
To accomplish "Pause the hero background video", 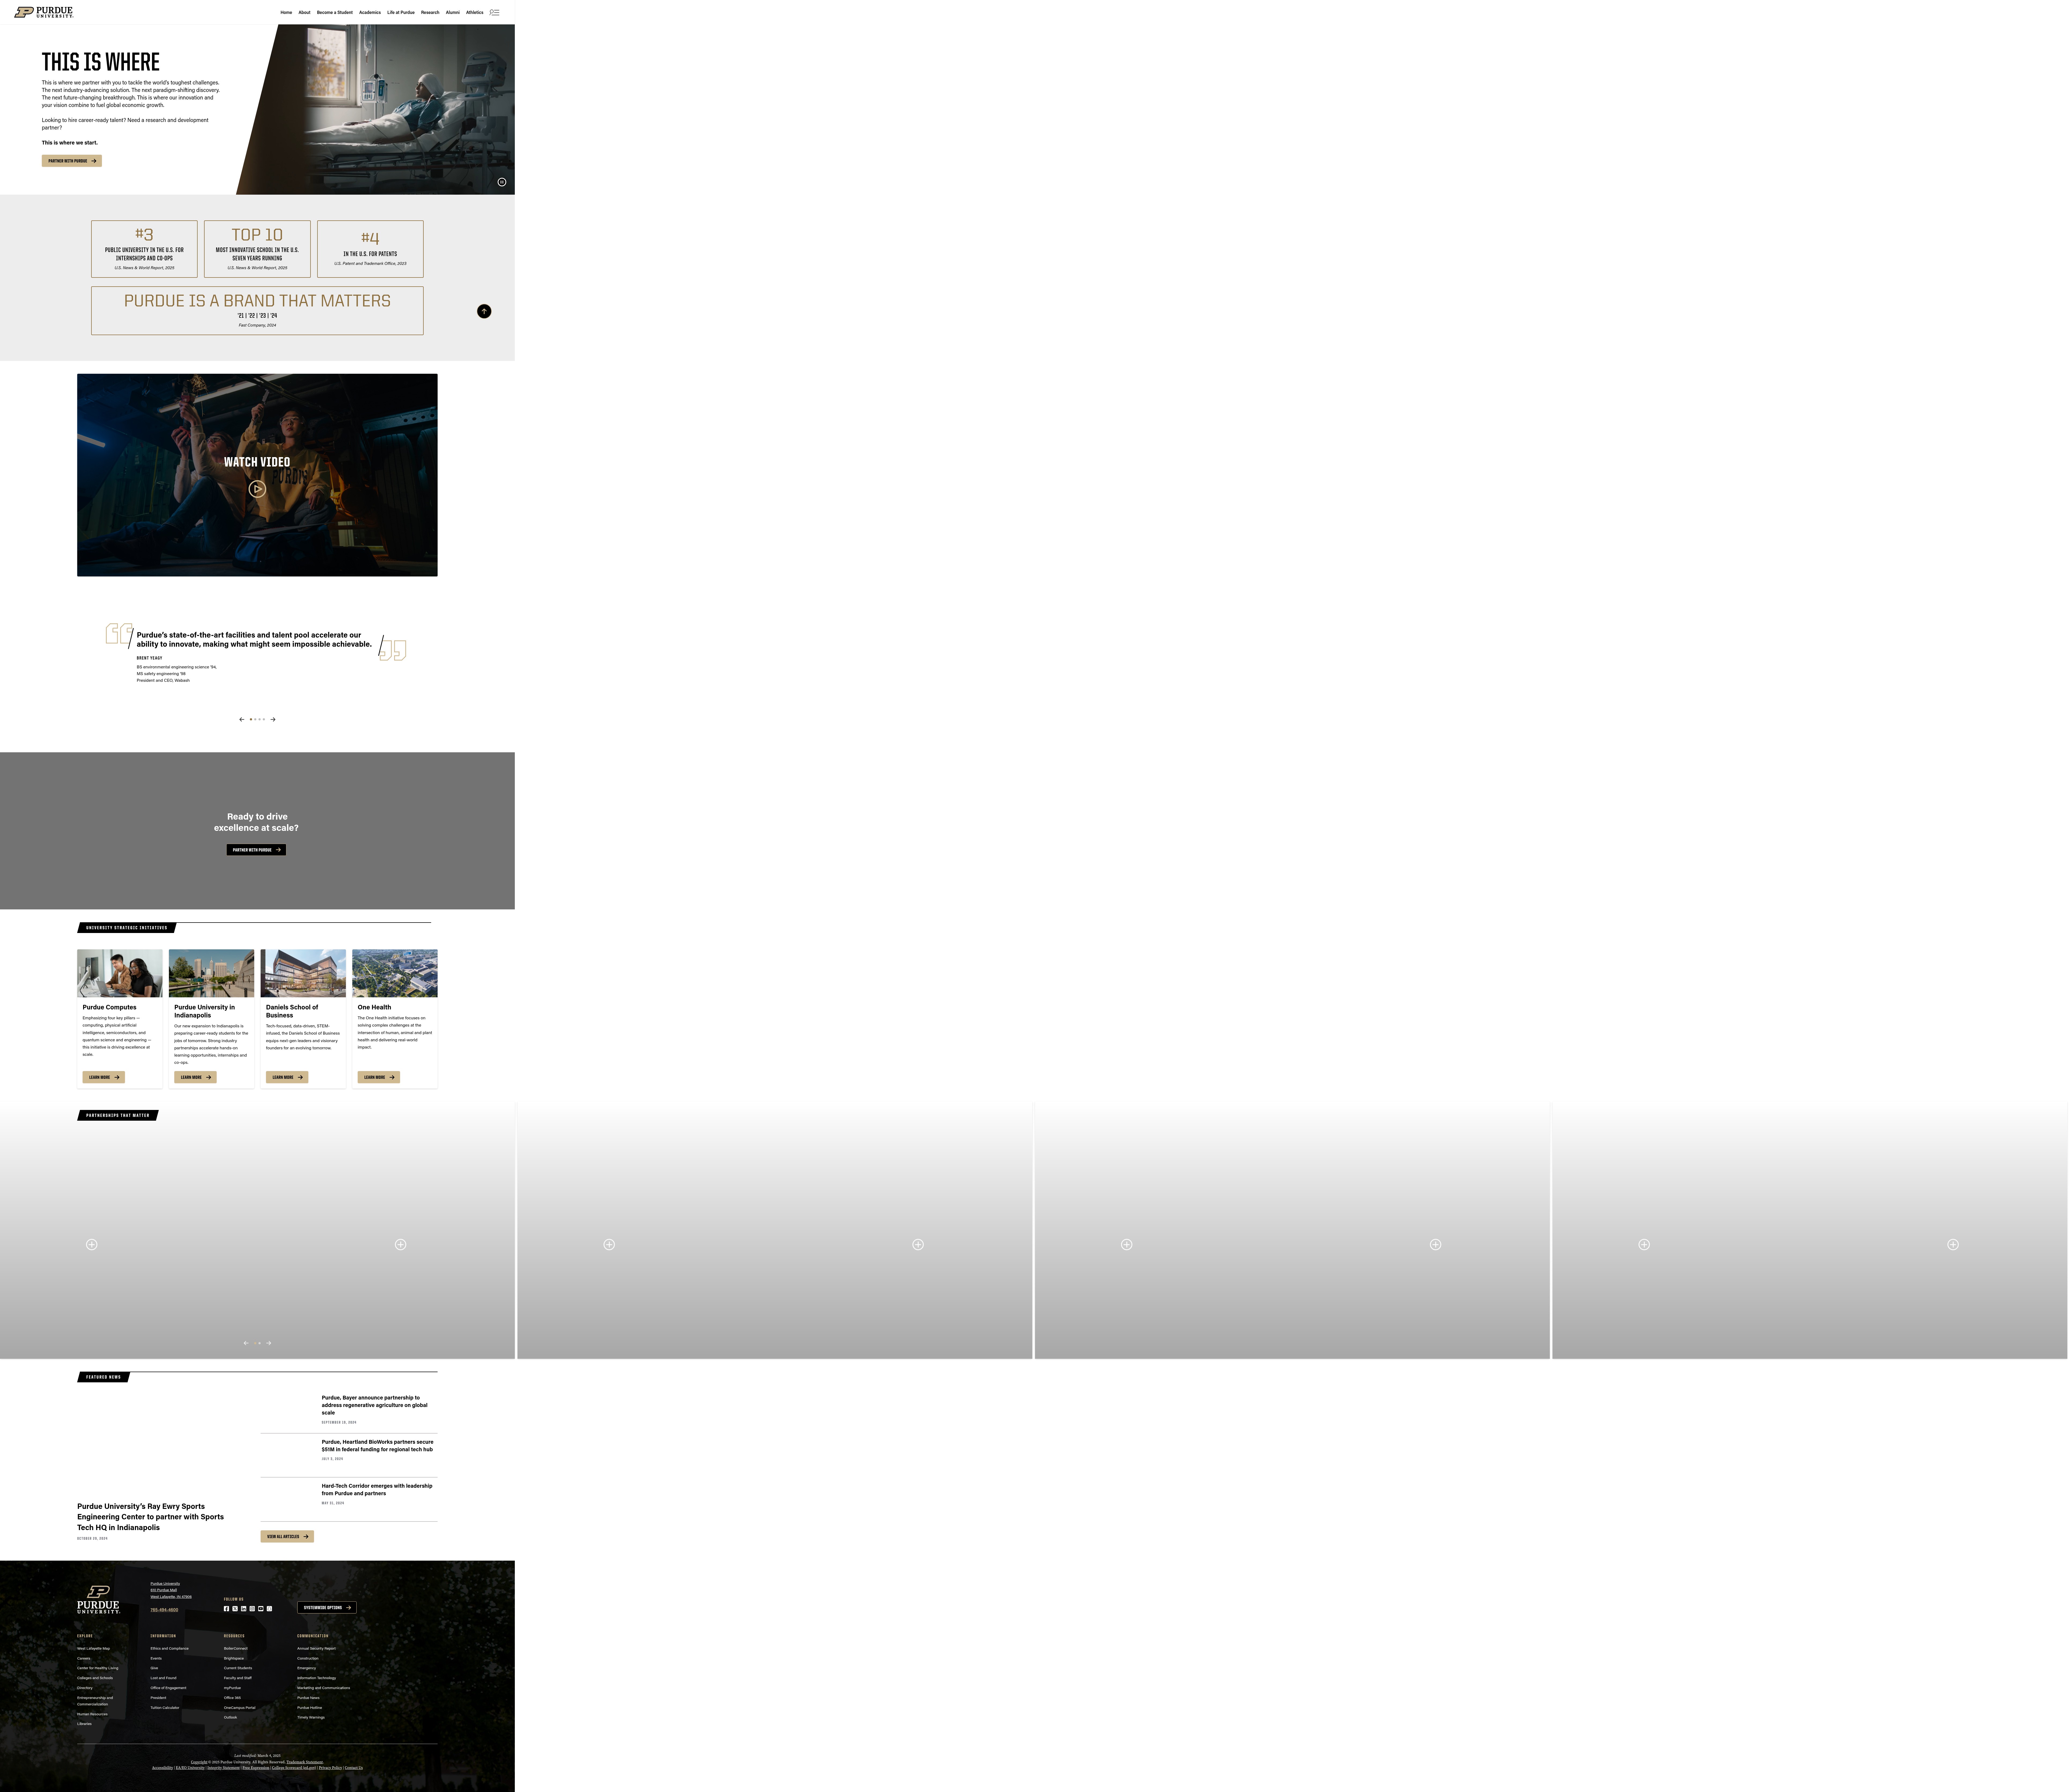I will pyautogui.click(x=502, y=182).
